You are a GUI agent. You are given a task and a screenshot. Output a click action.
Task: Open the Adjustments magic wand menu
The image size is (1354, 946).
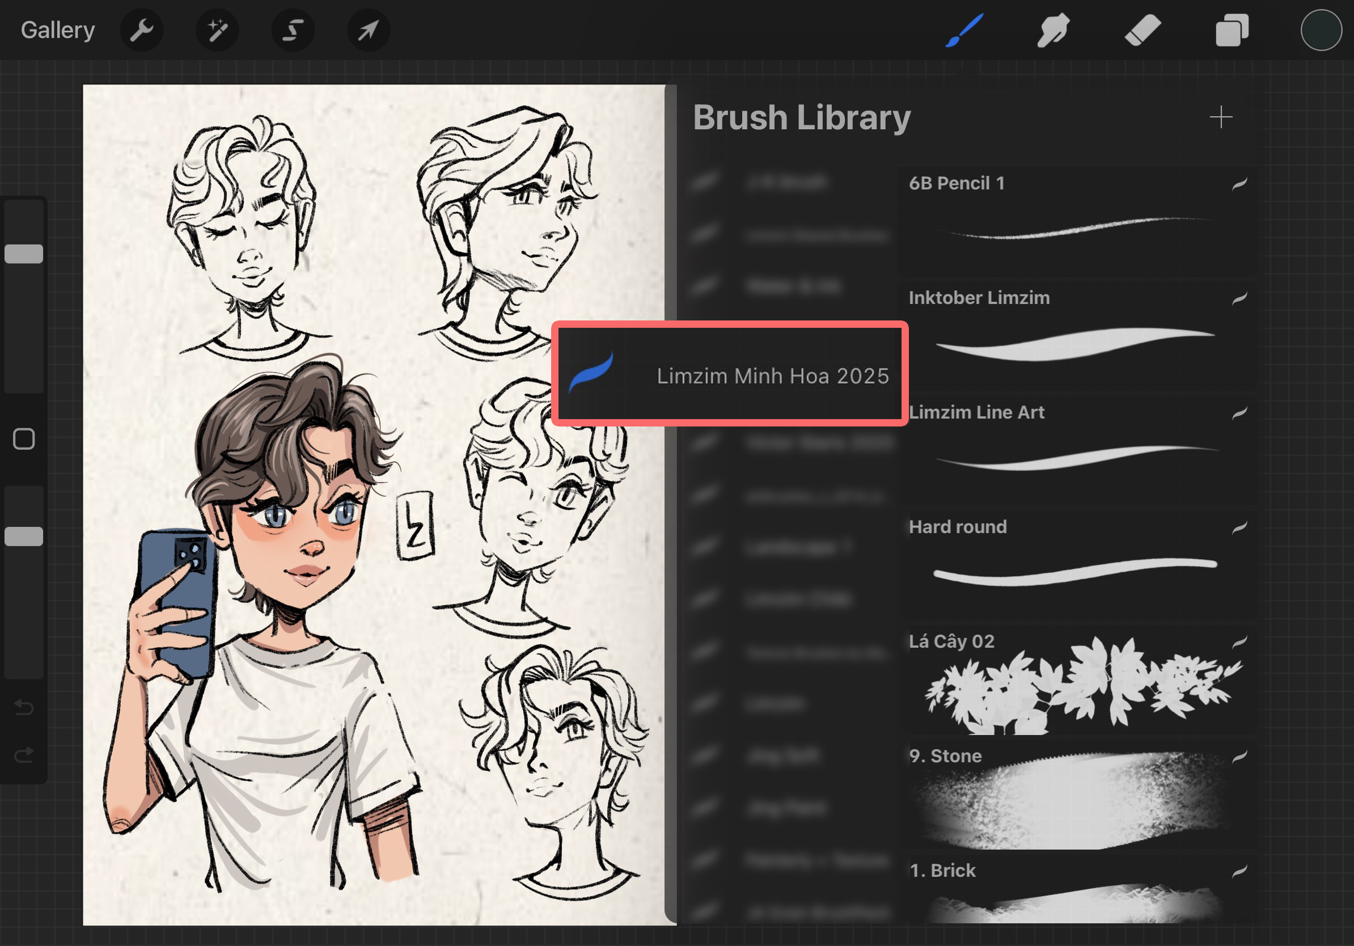pyautogui.click(x=218, y=30)
